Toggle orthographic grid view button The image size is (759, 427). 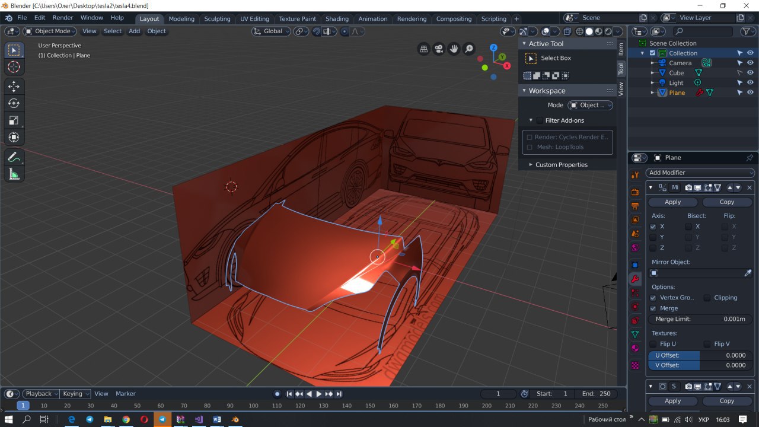pos(423,49)
